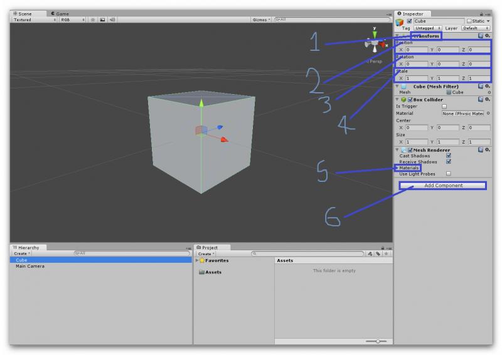Click the Cube name input field

439,21
